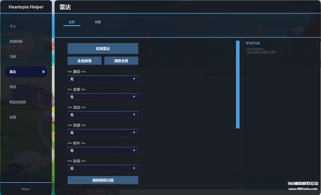Select 功能 from the sidebar
This screenshot has width=321, height=195.
[x=13, y=57]
